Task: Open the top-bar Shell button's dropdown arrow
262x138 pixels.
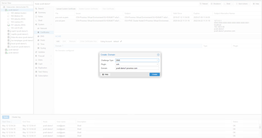Action: click(x=232, y=4)
